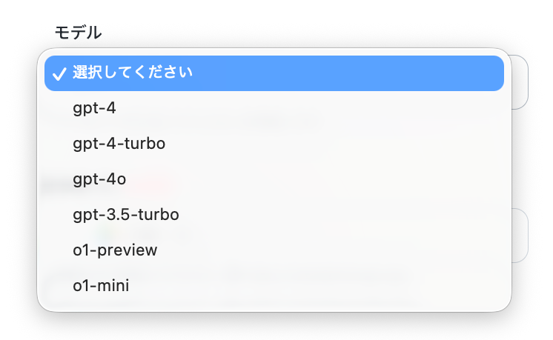The width and height of the screenshot is (553, 340).
Task: Select o1-preview from the model dropdown
Action: point(274,250)
